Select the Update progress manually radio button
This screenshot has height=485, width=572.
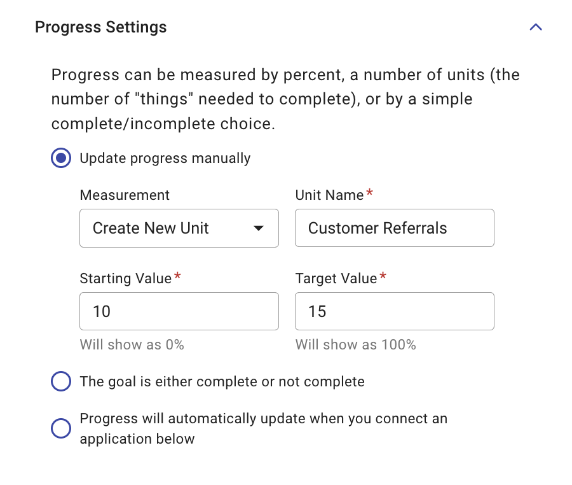[x=60, y=158]
